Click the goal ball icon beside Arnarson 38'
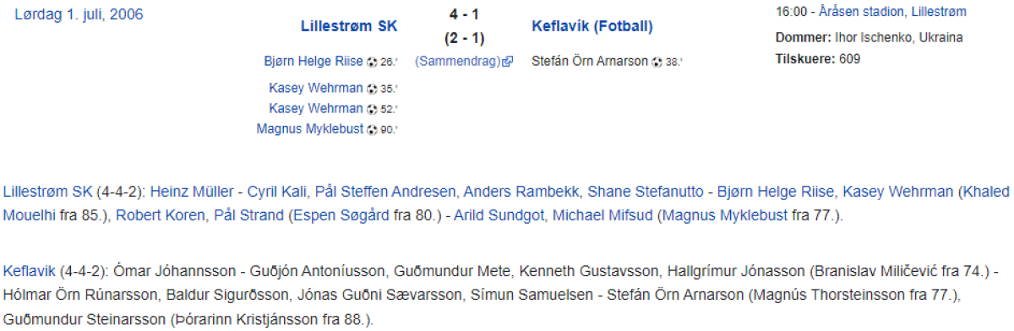The image size is (1014, 331). click(657, 62)
